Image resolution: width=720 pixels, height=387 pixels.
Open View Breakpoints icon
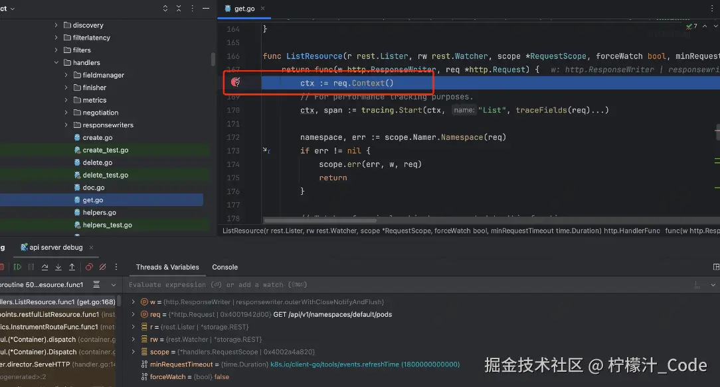[89, 267]
